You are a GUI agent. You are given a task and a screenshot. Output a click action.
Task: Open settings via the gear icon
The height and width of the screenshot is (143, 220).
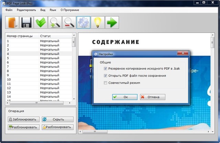[x=83, y=22]
